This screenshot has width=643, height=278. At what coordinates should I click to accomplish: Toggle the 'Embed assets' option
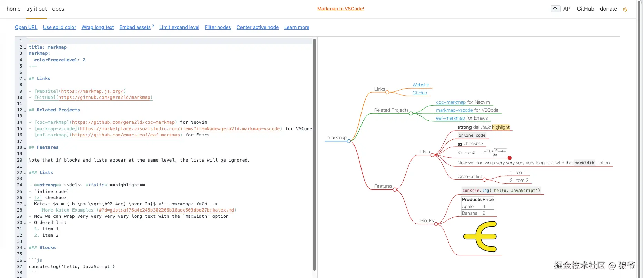click(135, 27)
